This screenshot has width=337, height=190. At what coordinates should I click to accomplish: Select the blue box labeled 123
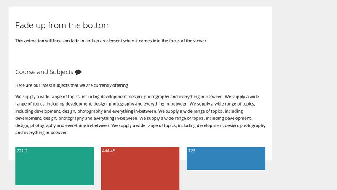(226, 159)
